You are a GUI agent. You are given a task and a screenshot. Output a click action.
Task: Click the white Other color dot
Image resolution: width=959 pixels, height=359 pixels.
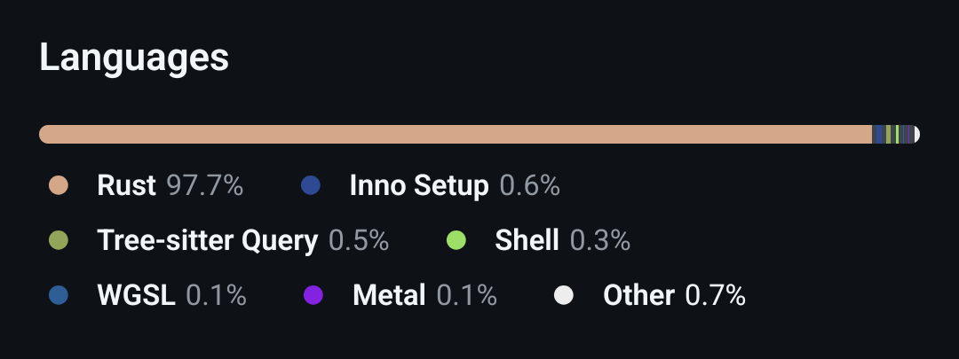tap(563, 295)
